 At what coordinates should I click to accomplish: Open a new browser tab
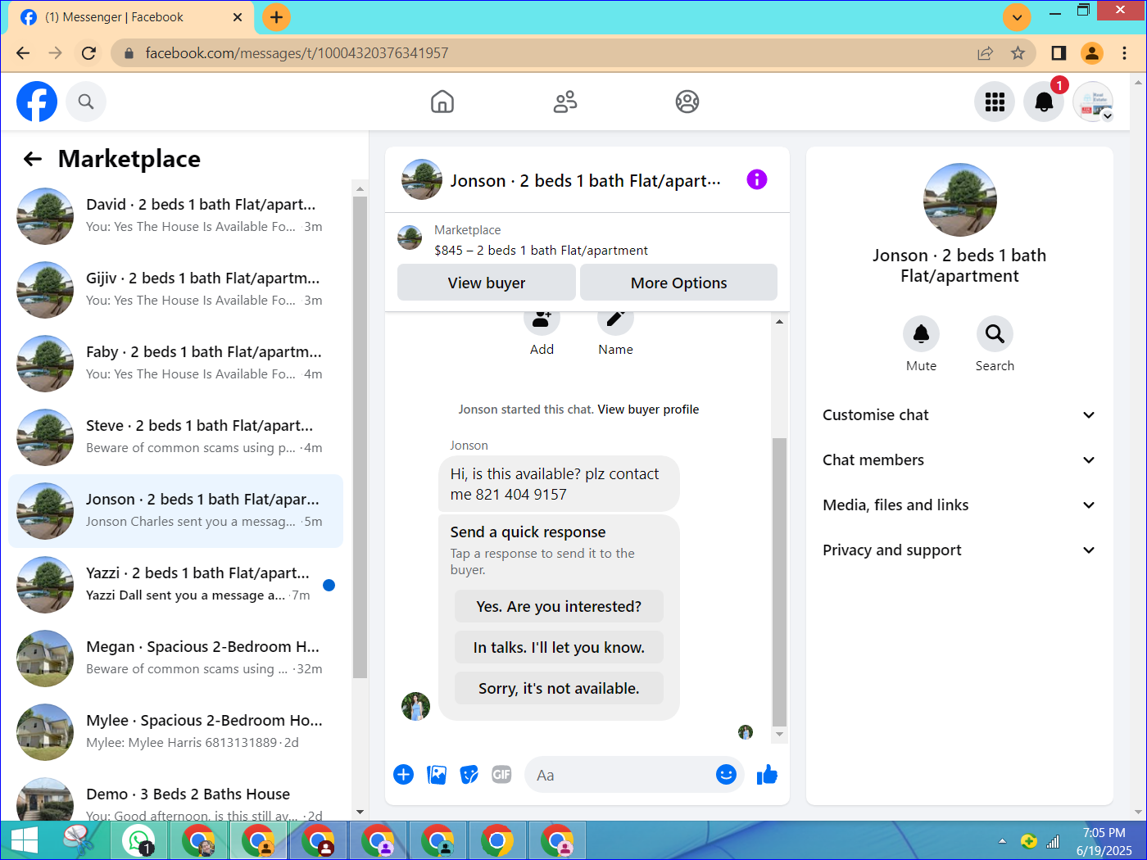point(276,16)
